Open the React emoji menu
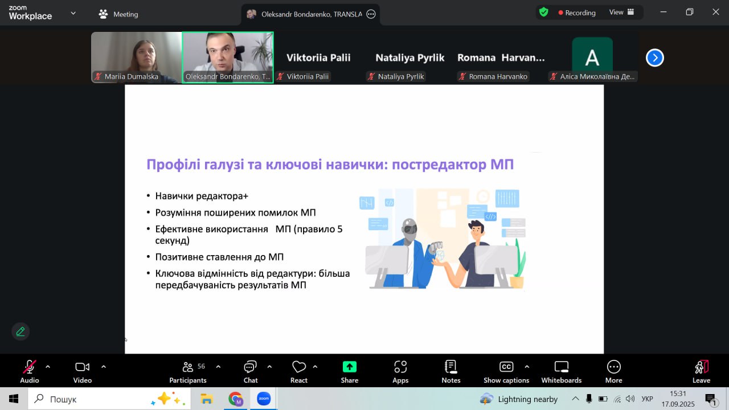 (x=299, y=371)
